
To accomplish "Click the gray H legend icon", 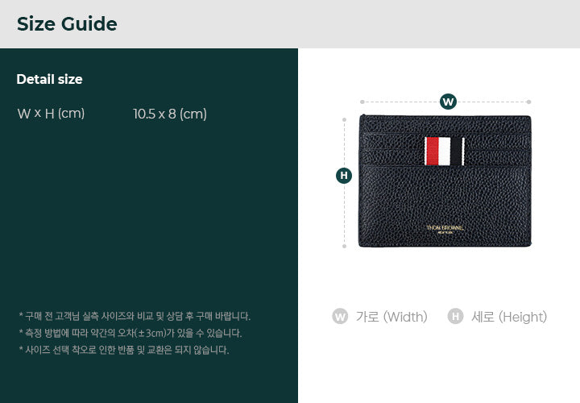I will click(x=455, y=317).
